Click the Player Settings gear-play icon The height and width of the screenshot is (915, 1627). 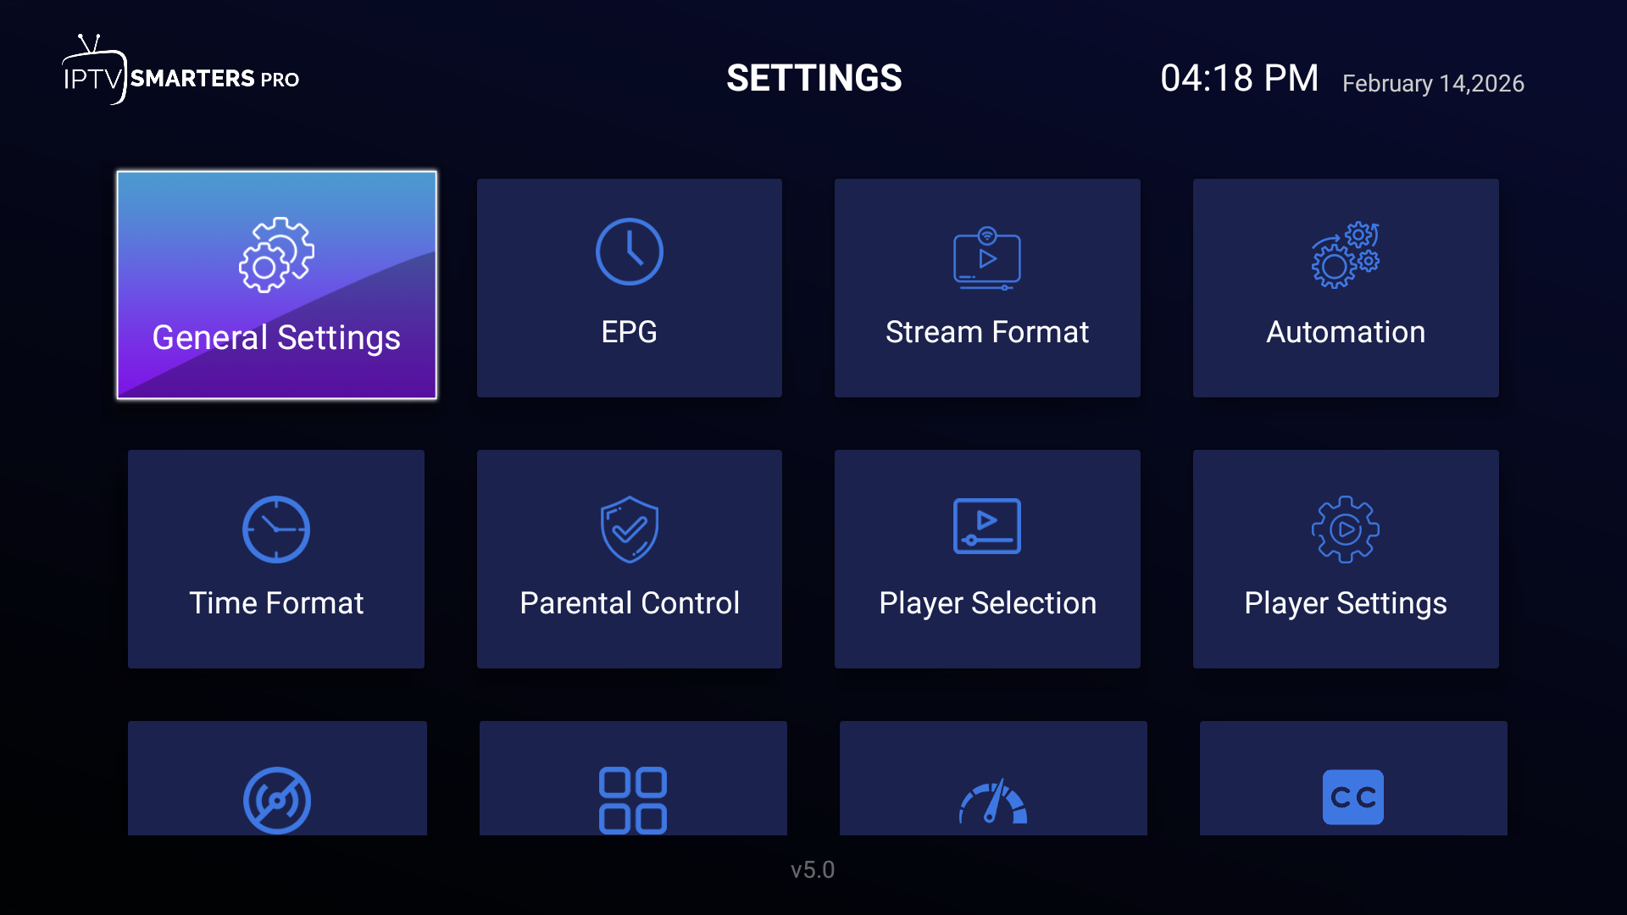point(1346,530)
